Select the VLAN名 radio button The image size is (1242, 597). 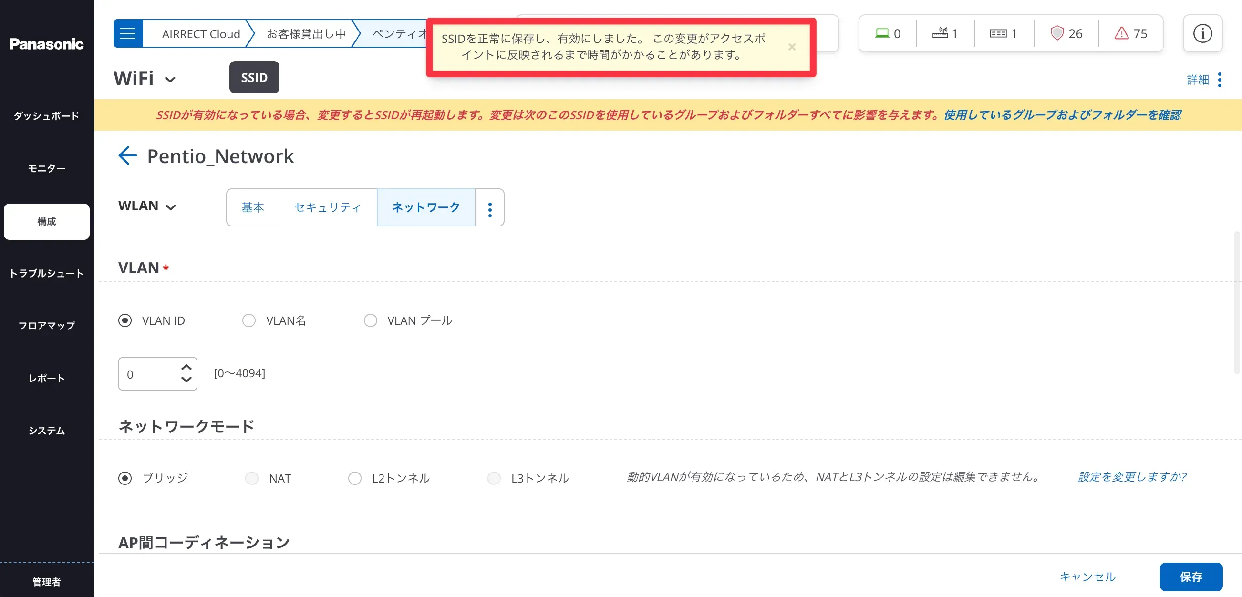(x=249, y=320)
